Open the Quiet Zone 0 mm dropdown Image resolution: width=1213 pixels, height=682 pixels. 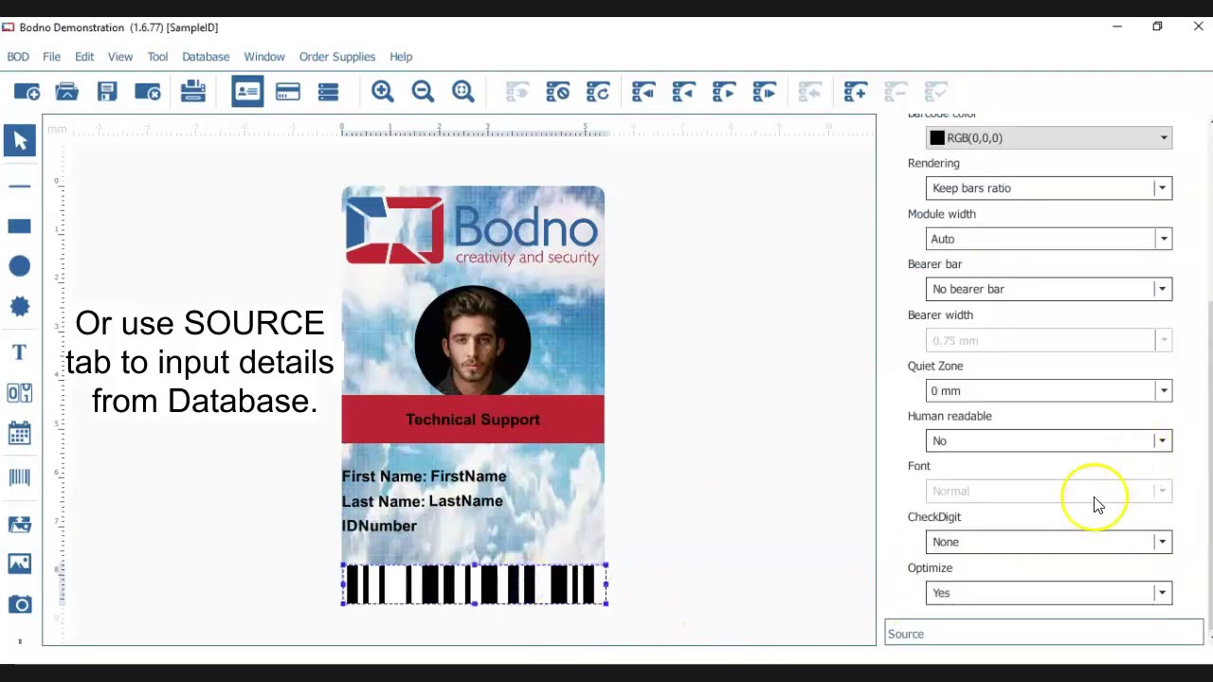pos(1049,391)
